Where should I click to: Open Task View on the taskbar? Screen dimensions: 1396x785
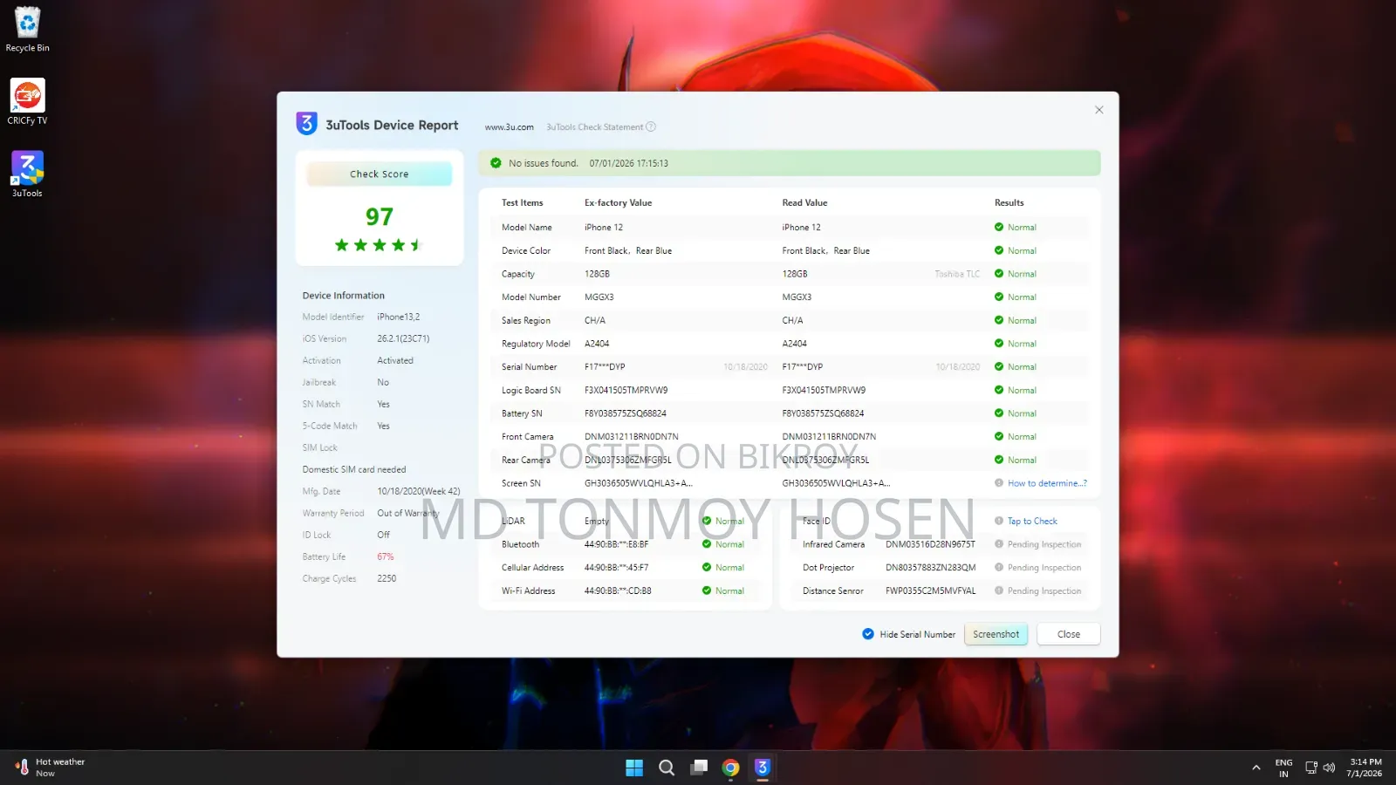click(699, 768)
